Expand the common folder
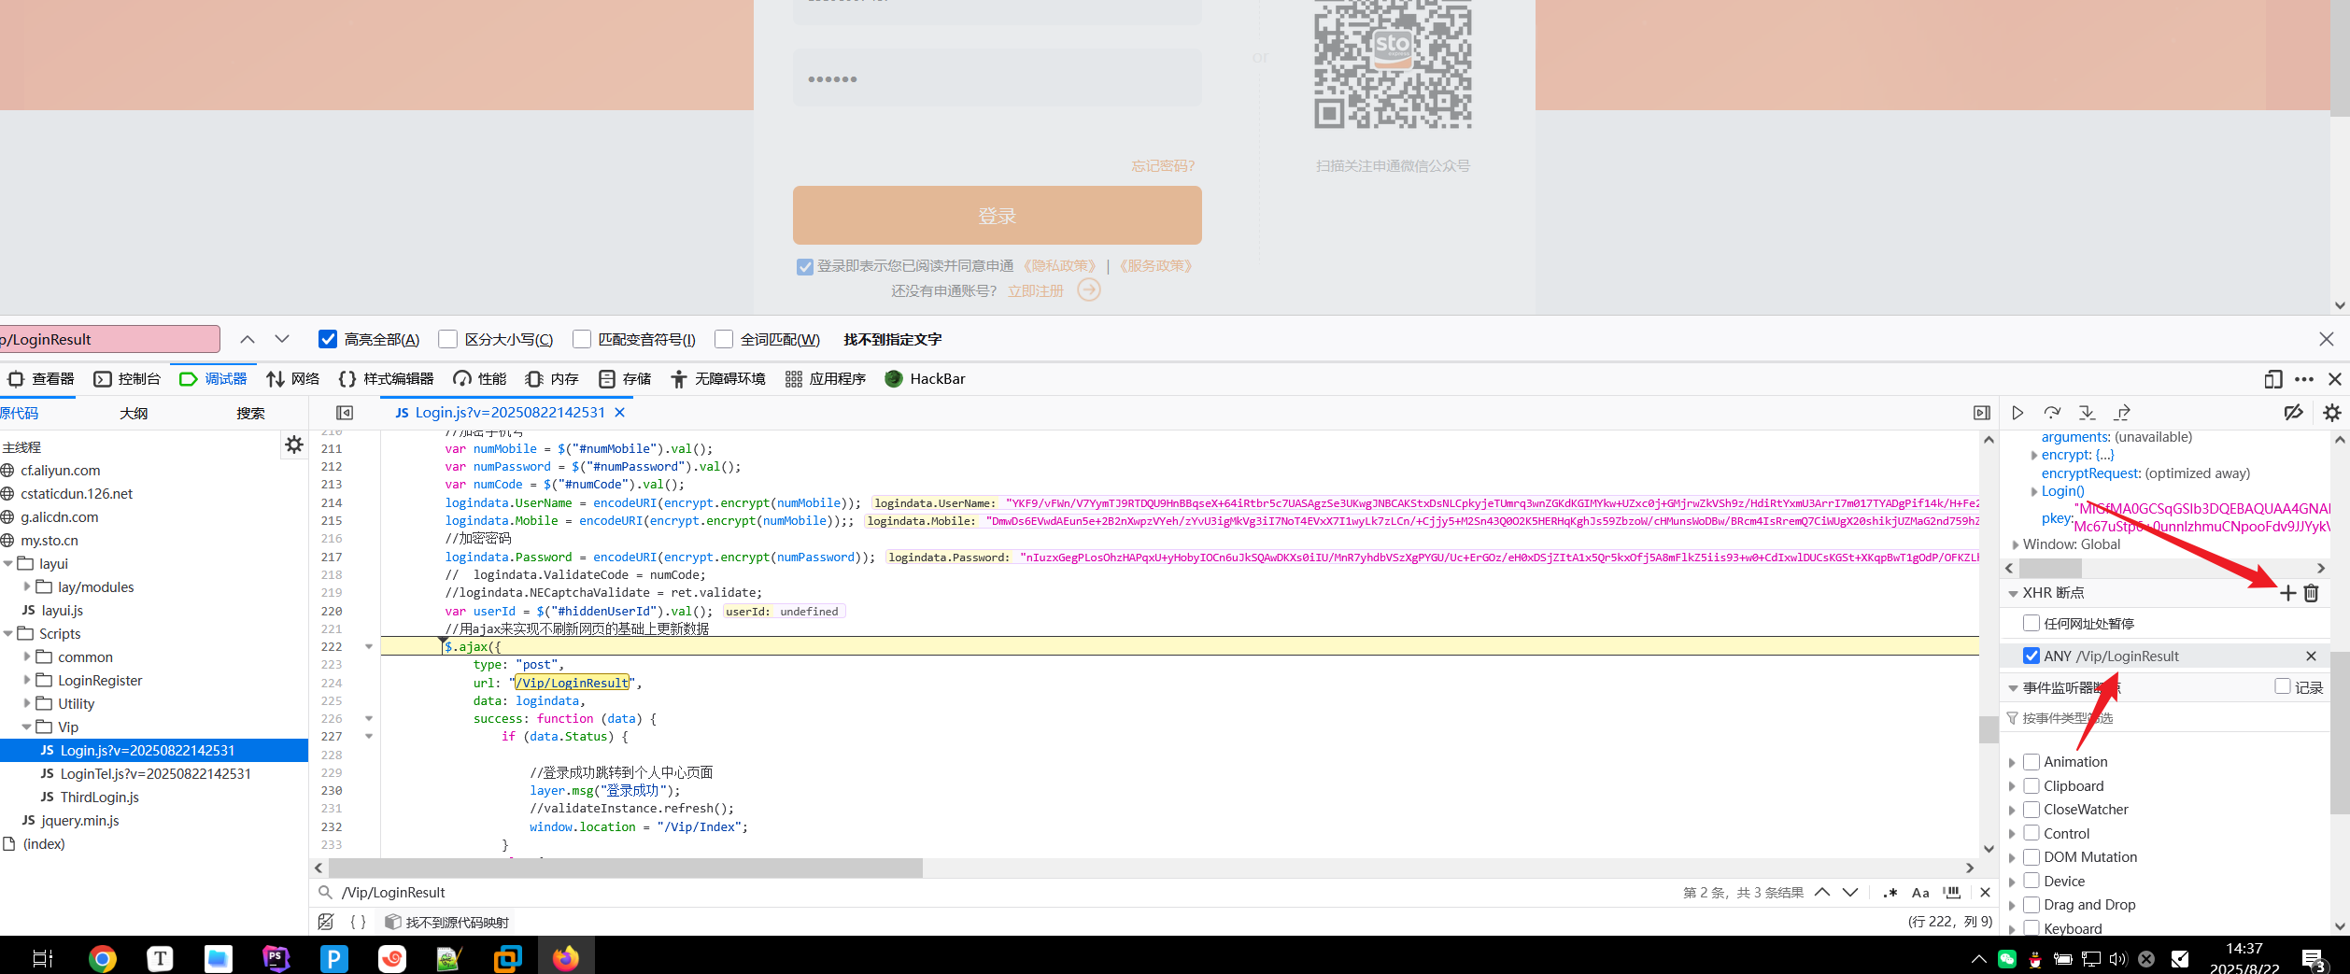 click(27, 656)
